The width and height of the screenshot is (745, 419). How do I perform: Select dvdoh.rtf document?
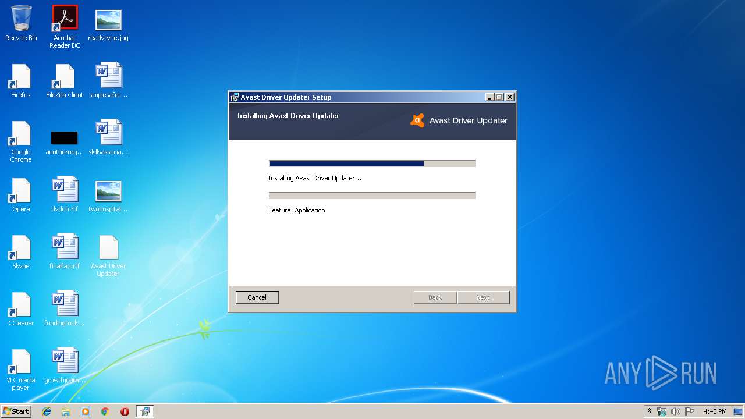pyautogui.click(x=65, y=194)
